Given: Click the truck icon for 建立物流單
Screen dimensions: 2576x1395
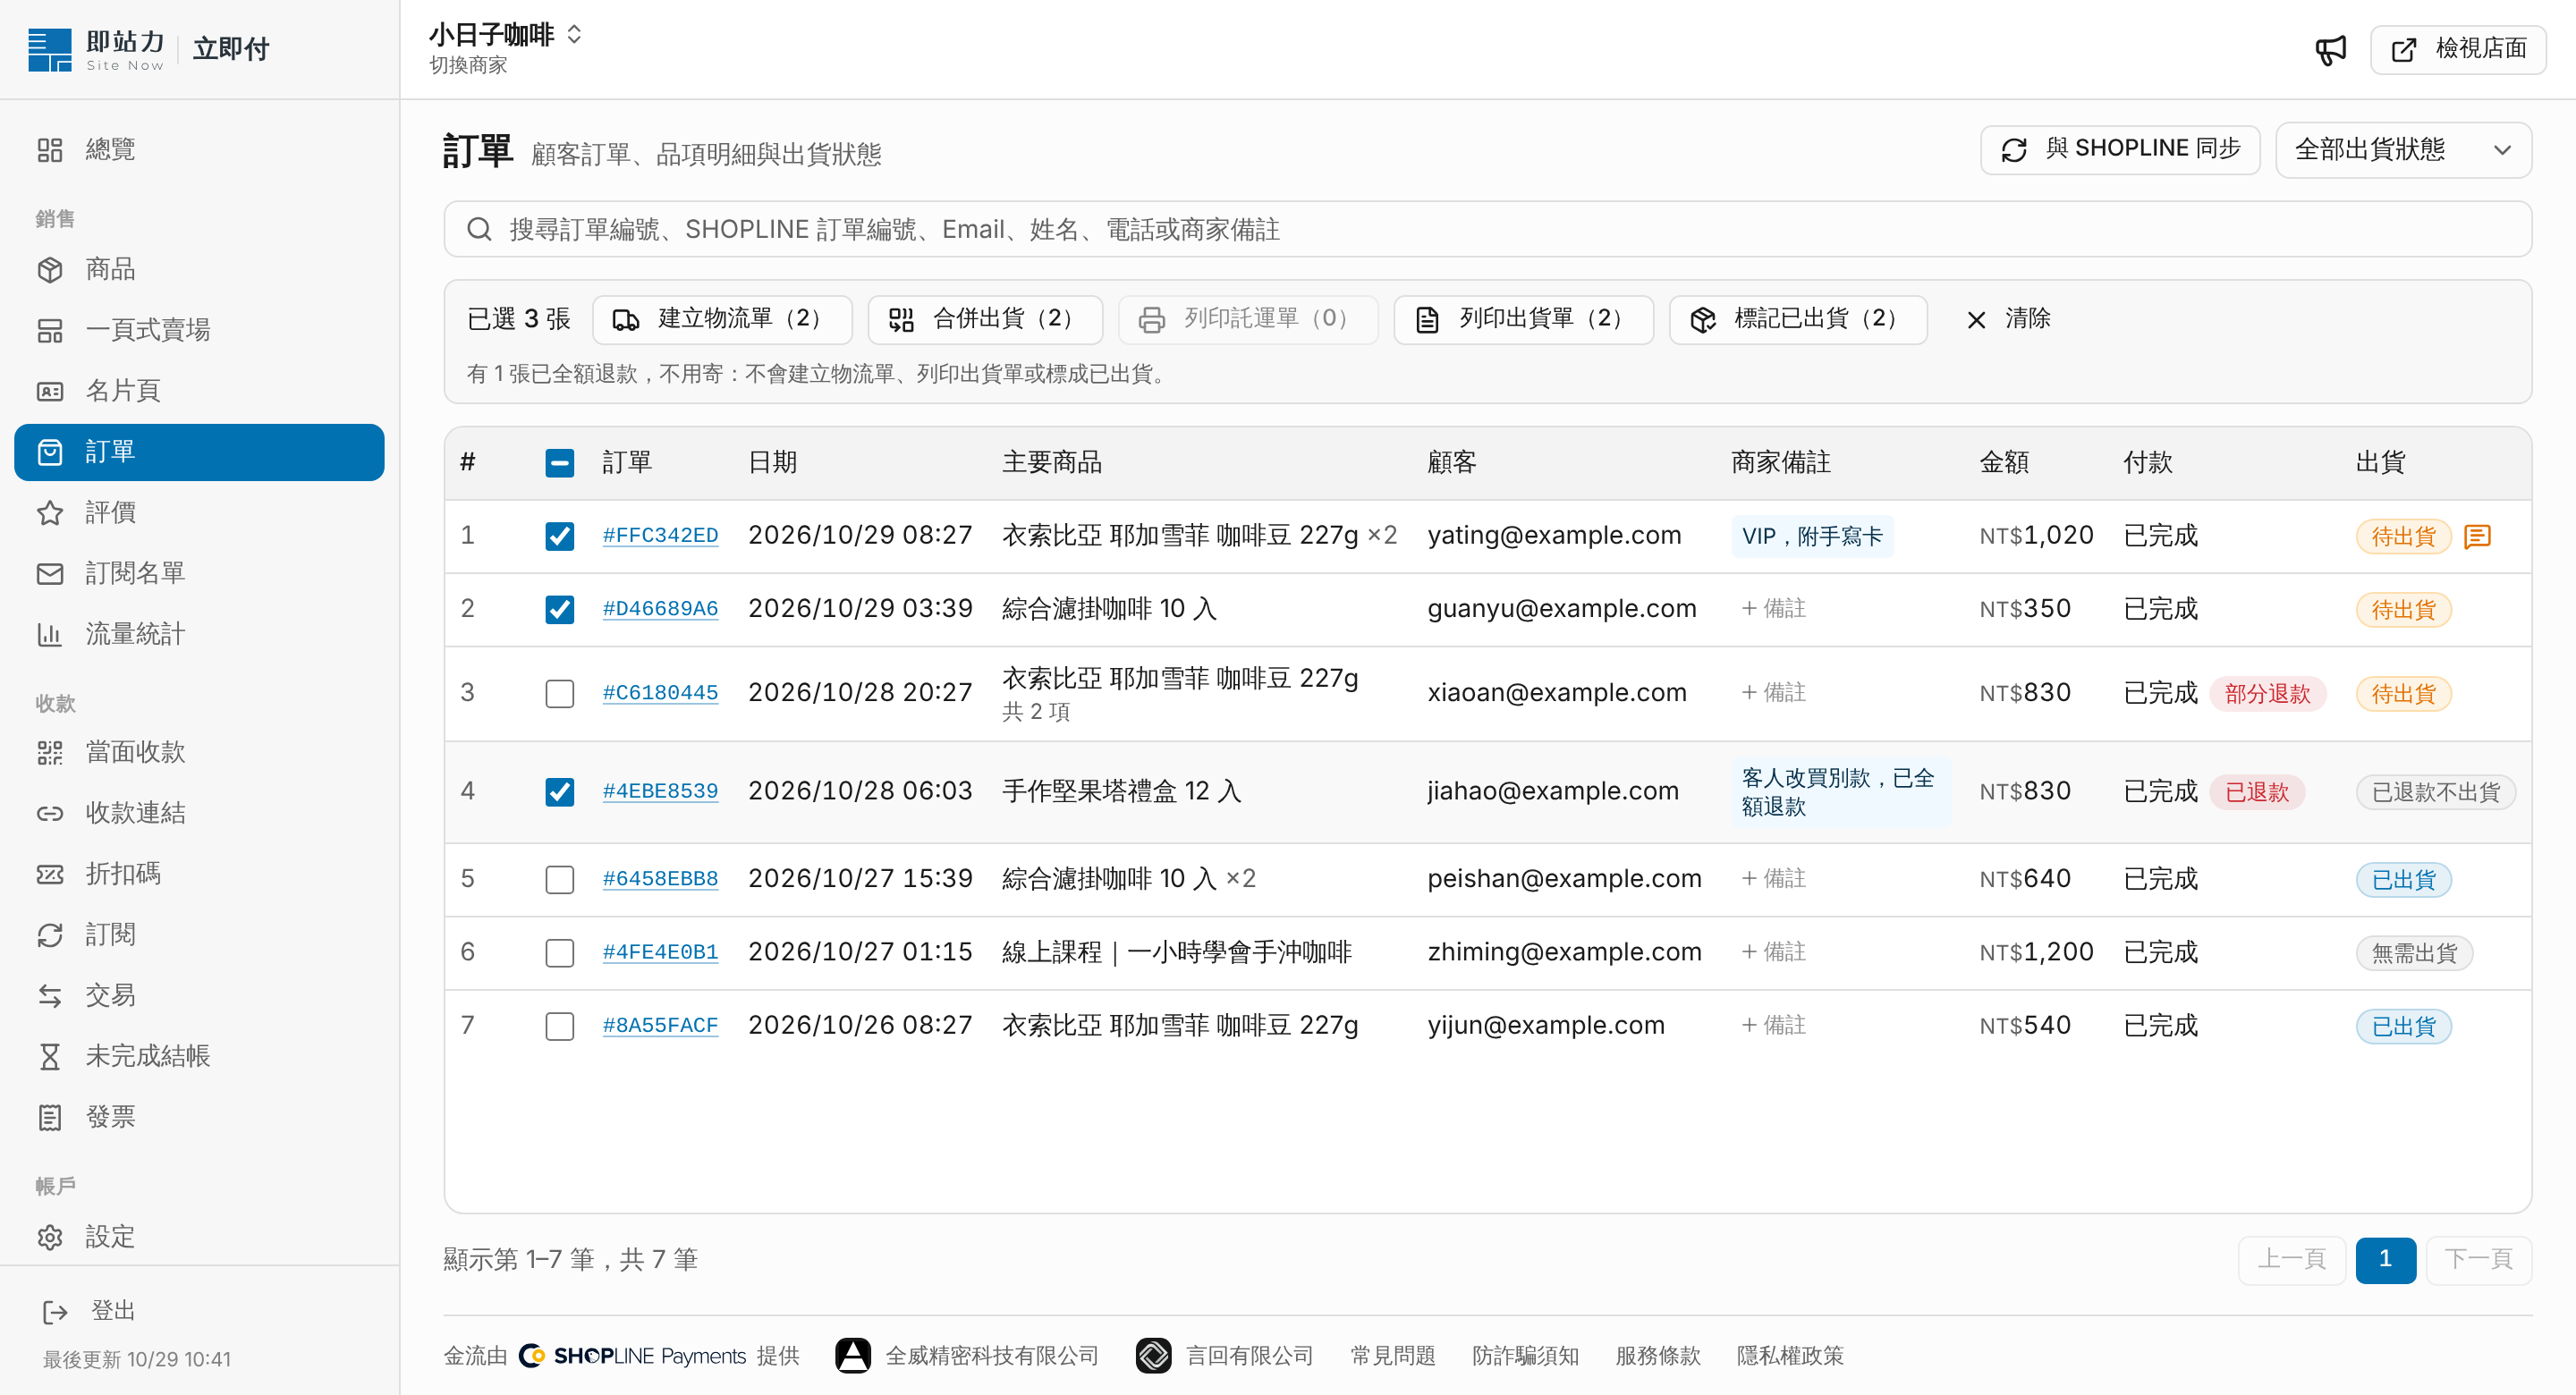Looking at the screenshot, I should (626, 319).
